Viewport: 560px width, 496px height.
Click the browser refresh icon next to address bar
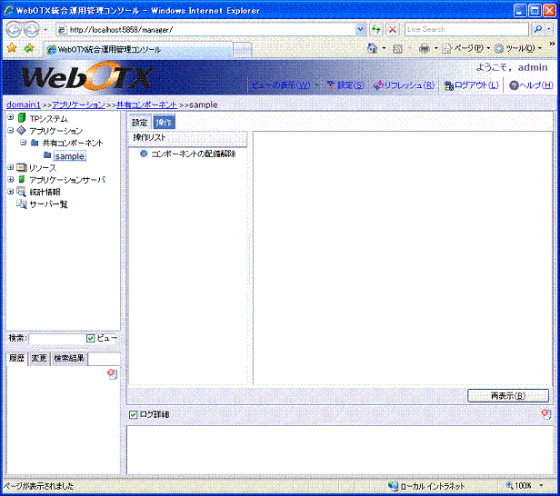375,29
